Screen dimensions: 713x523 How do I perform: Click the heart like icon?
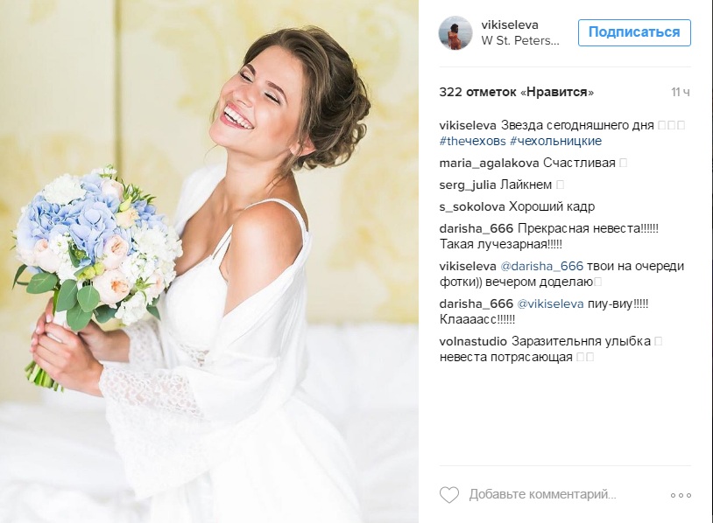tap(449, 494)
